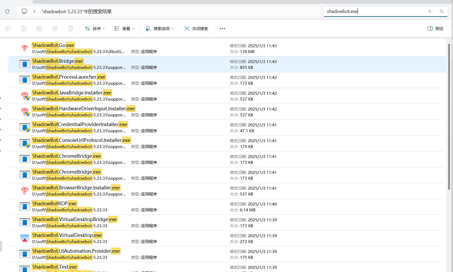The height and width of the screenshot is (272, 453).
Task: Click the This PC monitor icon
Action: (24, 11)
